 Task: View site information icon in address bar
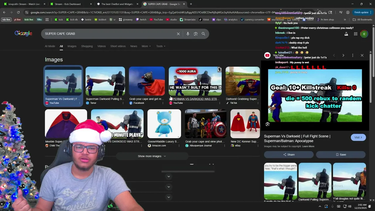click(x=27, y=12)
